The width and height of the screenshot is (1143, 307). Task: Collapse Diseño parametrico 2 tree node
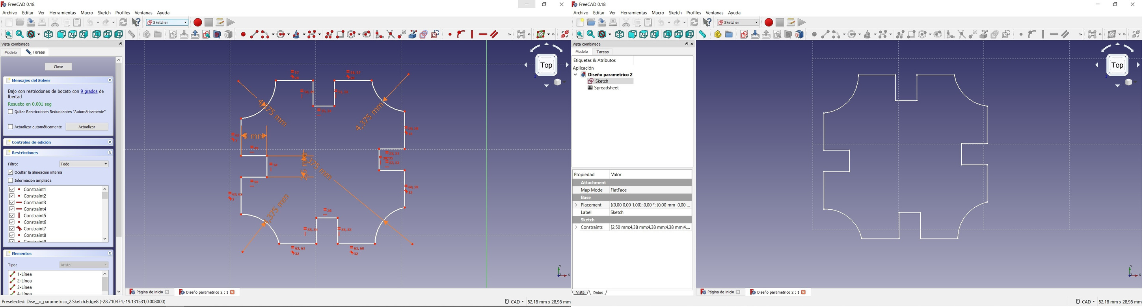[x=576, y=74]
